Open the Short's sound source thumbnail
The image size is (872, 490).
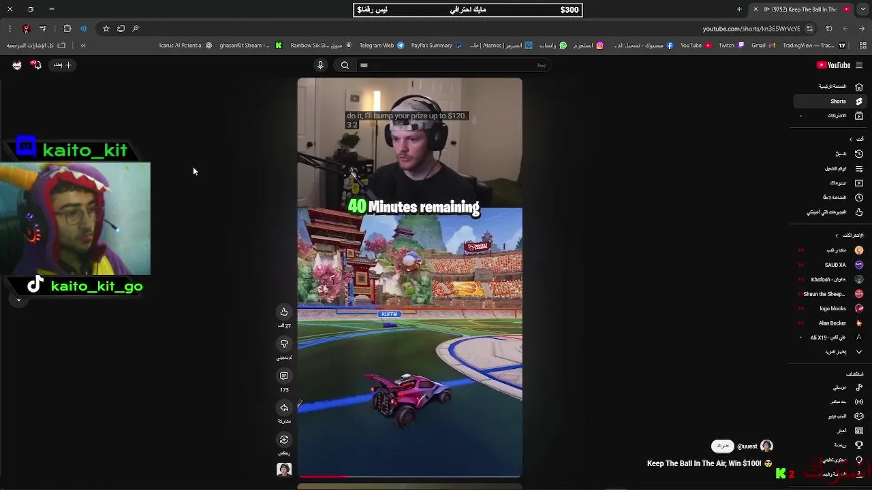pos(284,470)
